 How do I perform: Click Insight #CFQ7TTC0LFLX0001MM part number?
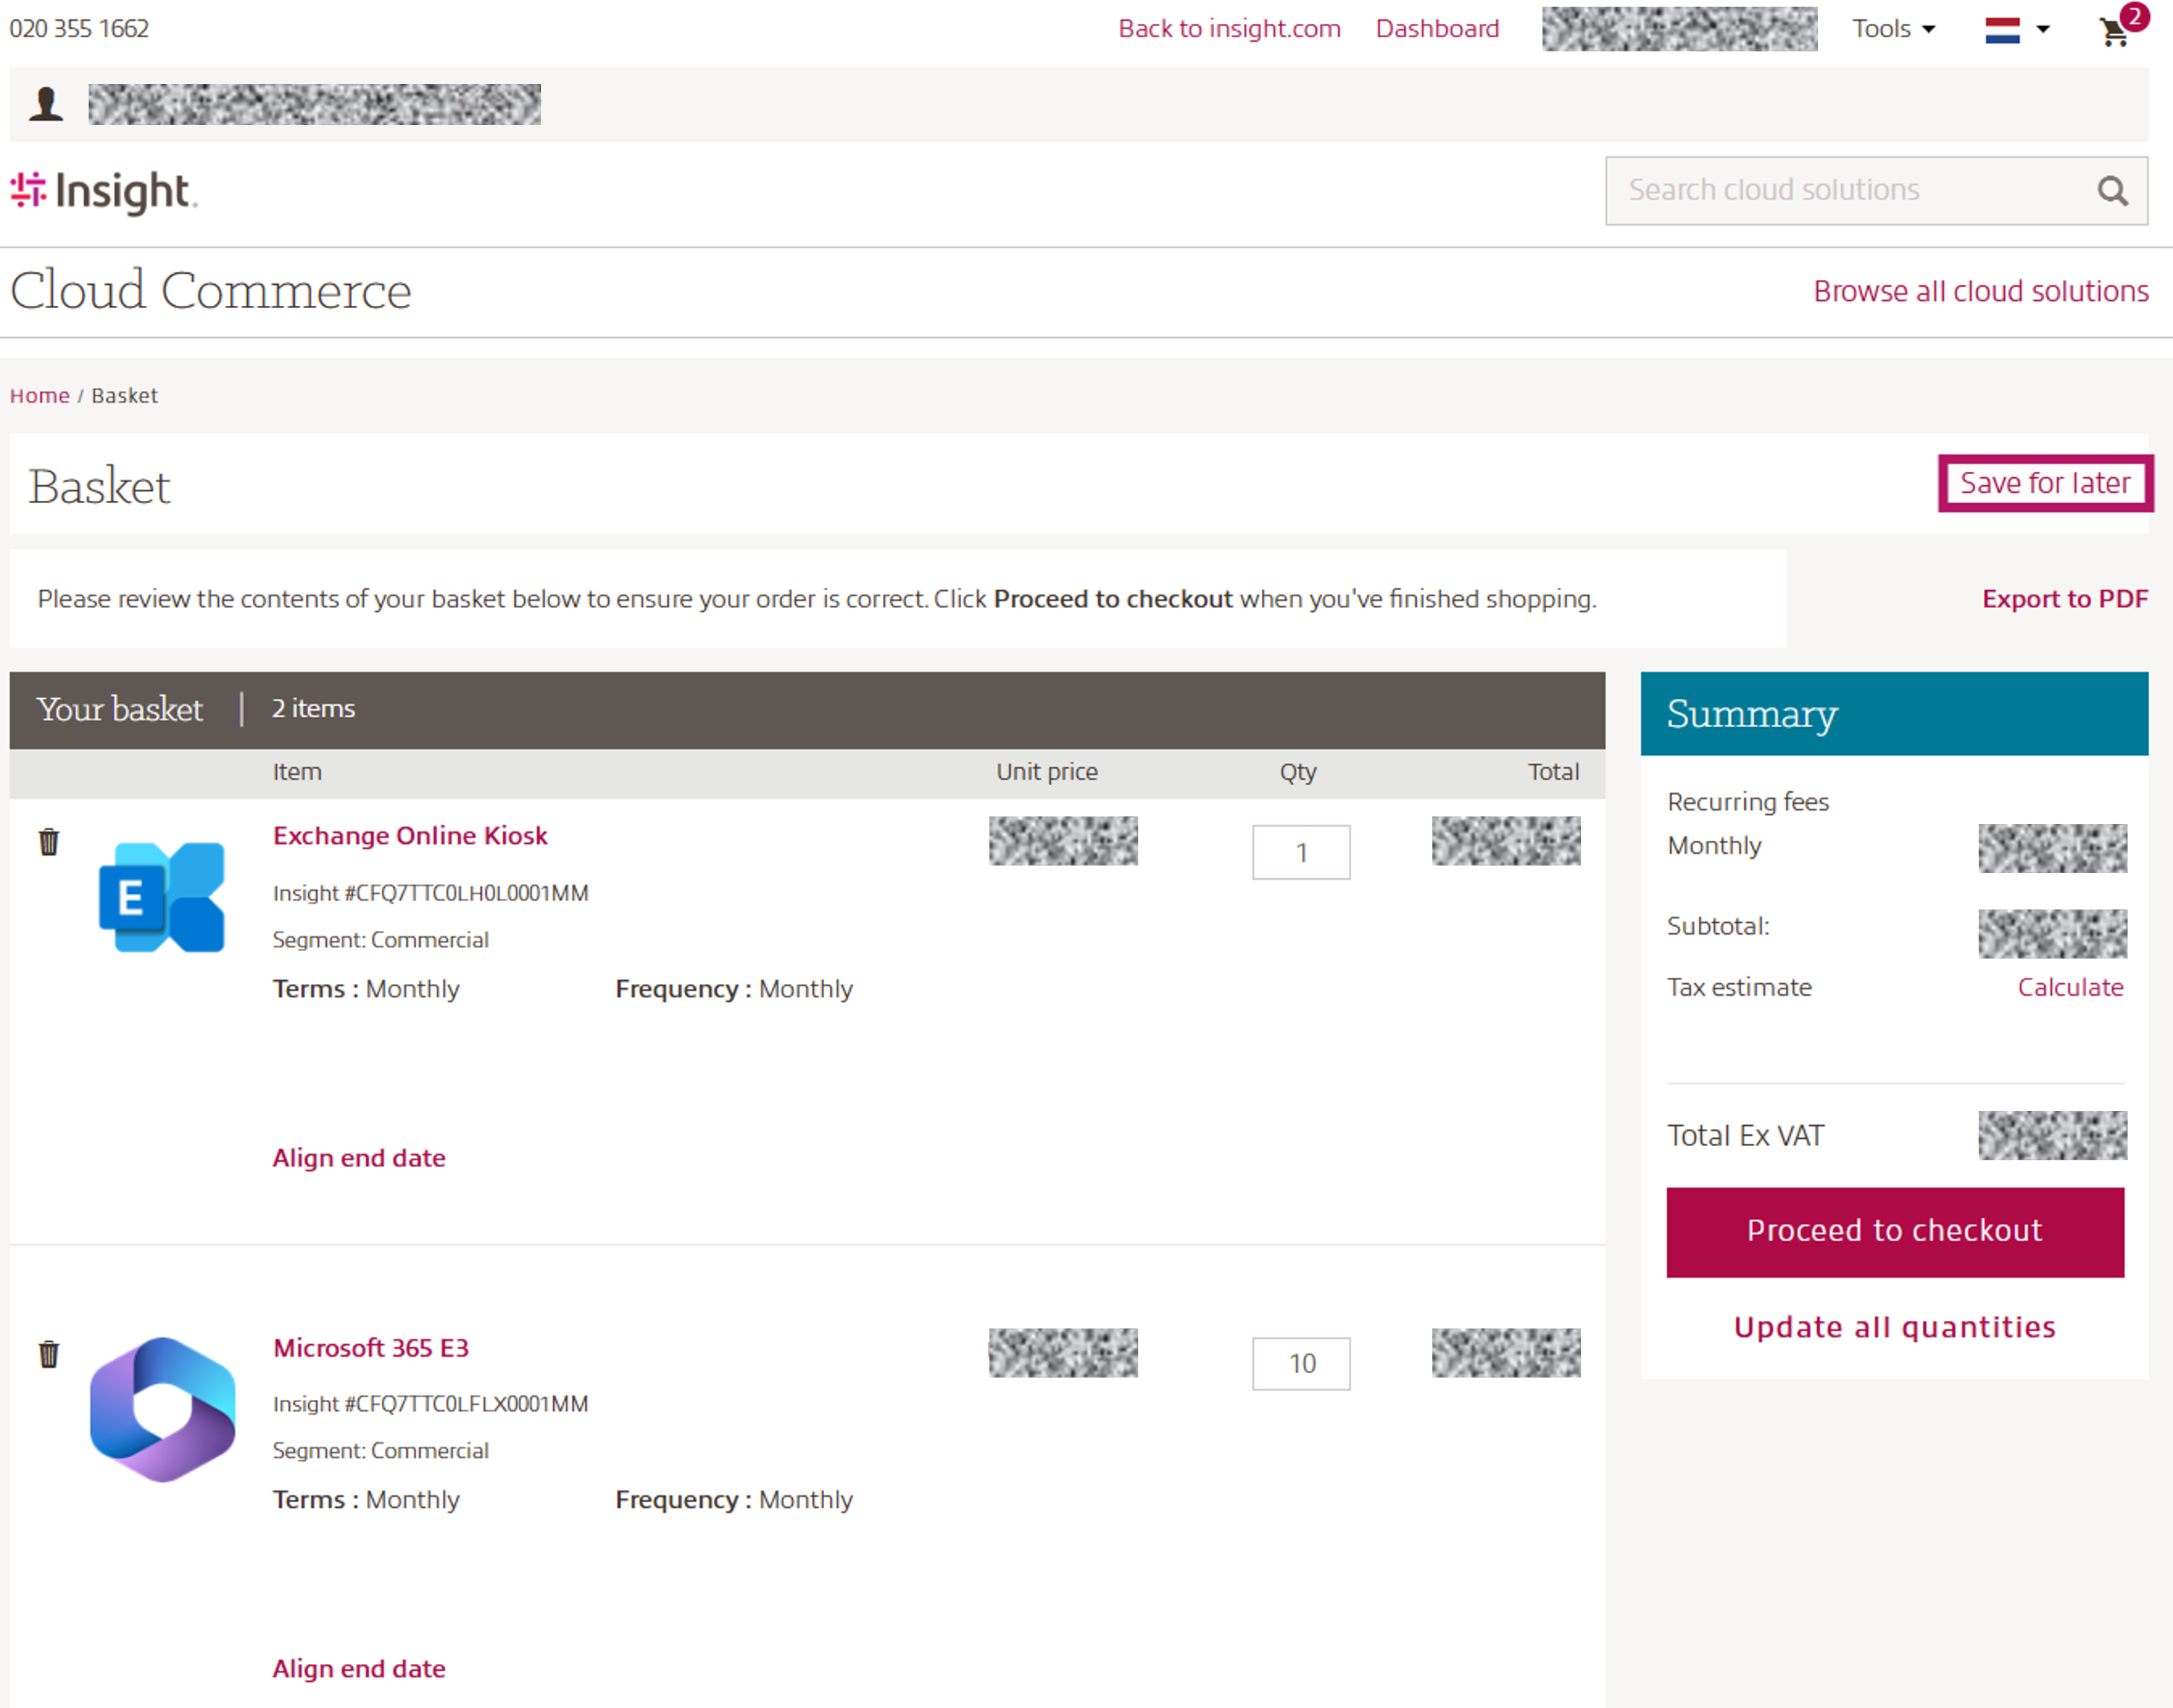point(430,1404)
